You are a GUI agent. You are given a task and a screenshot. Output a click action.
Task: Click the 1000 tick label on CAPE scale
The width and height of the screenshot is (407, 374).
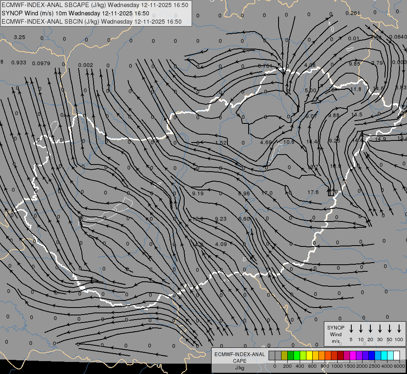click(x=337, y=366)
